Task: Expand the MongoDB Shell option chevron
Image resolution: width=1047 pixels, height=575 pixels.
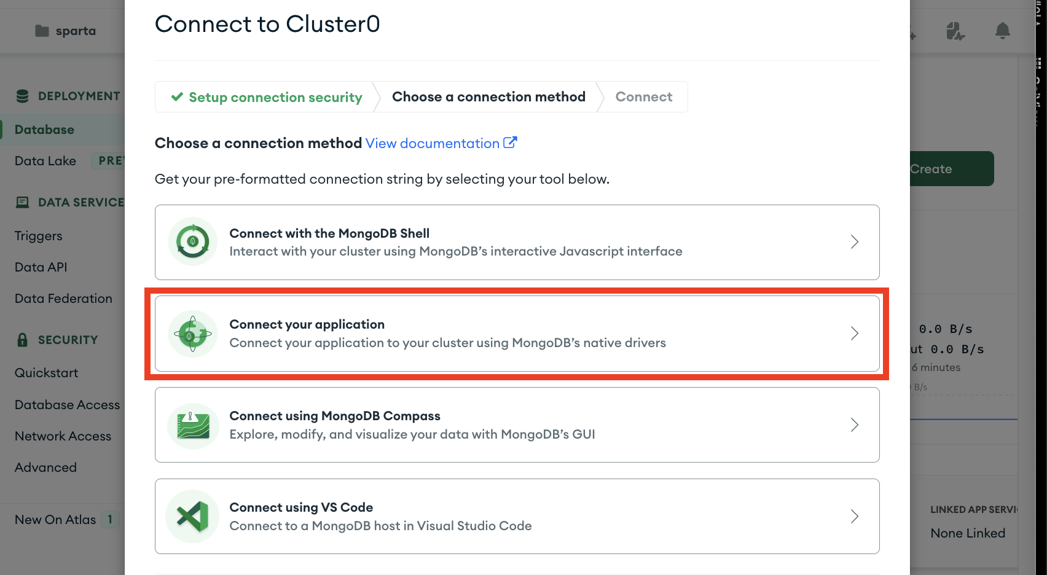Action: [x=855, y=241]
